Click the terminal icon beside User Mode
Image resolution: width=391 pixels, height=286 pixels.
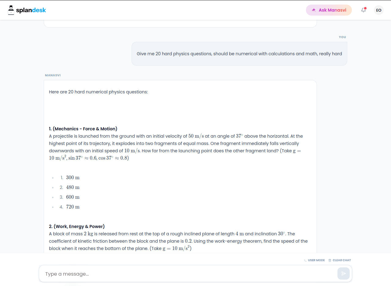click(x=305, y=260)
